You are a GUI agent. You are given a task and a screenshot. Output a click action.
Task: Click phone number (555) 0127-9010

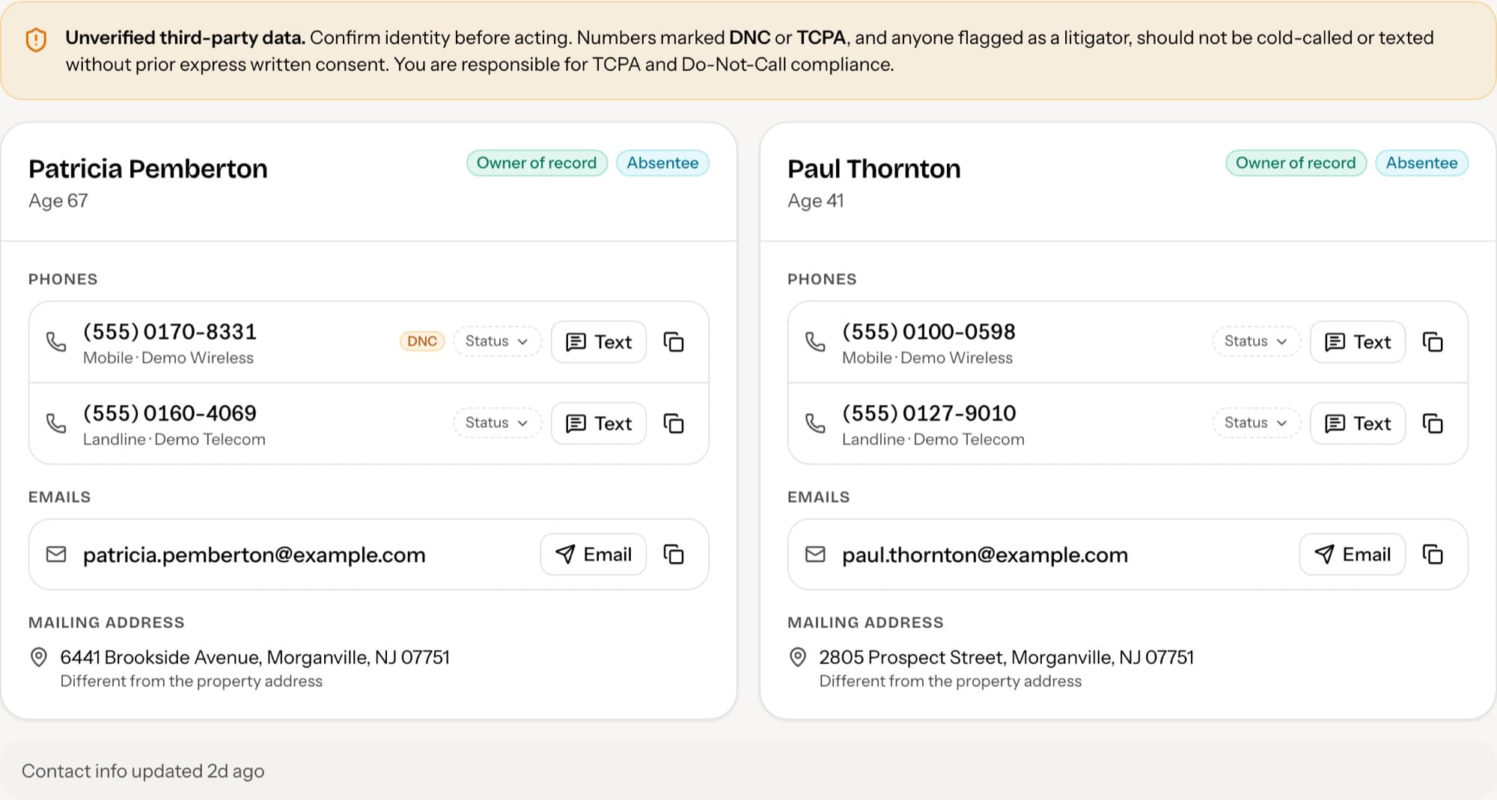click(x=929, y=413)
